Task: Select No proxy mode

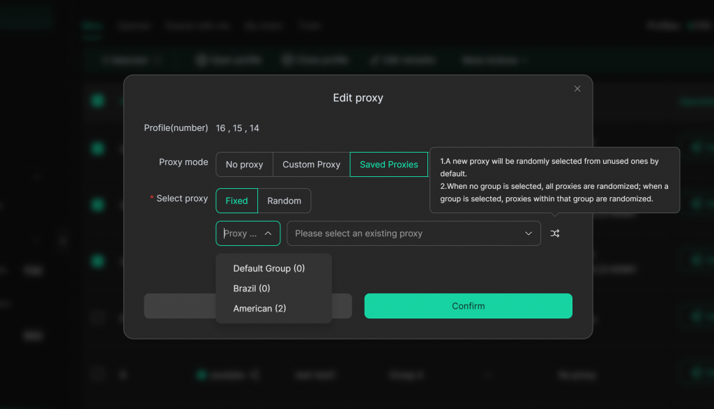Action: 244,164
